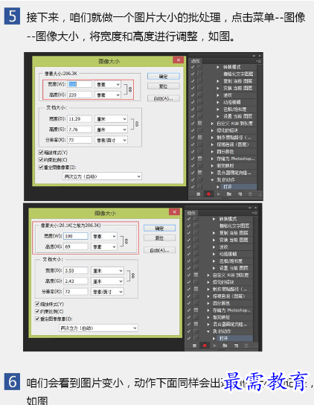
Task: Toggle 重定图像像素(I) checkbox in the 206.3K dialog
Action: pos(41,167)
